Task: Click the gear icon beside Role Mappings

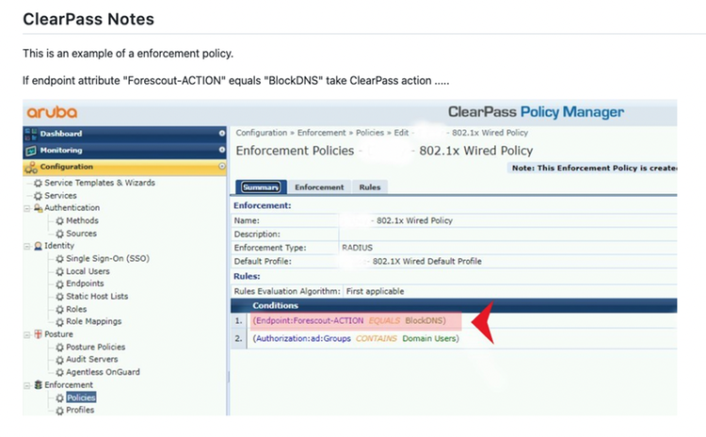Action: 60,321
